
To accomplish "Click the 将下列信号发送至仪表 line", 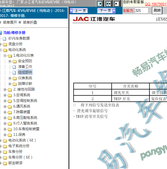I will coord(100,105).
